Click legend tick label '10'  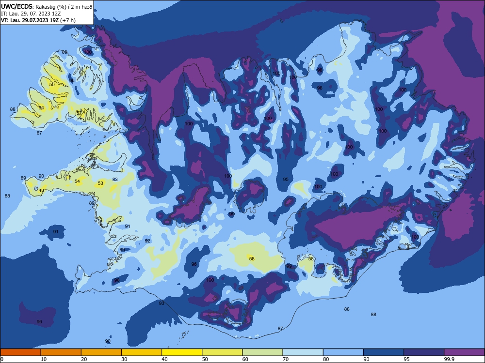click(44, 359)
